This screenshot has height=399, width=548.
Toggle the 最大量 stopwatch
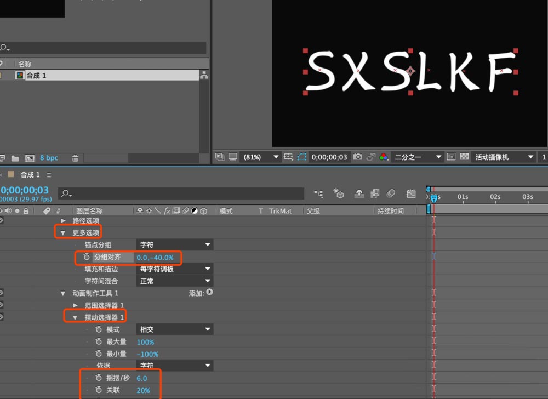coord(99,341)
